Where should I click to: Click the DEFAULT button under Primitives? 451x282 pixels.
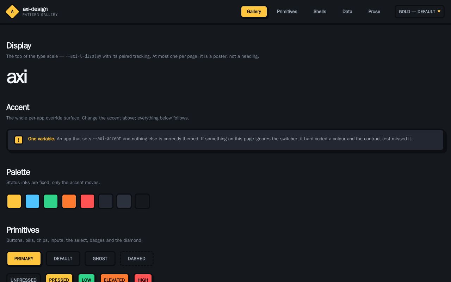(63, 259)
